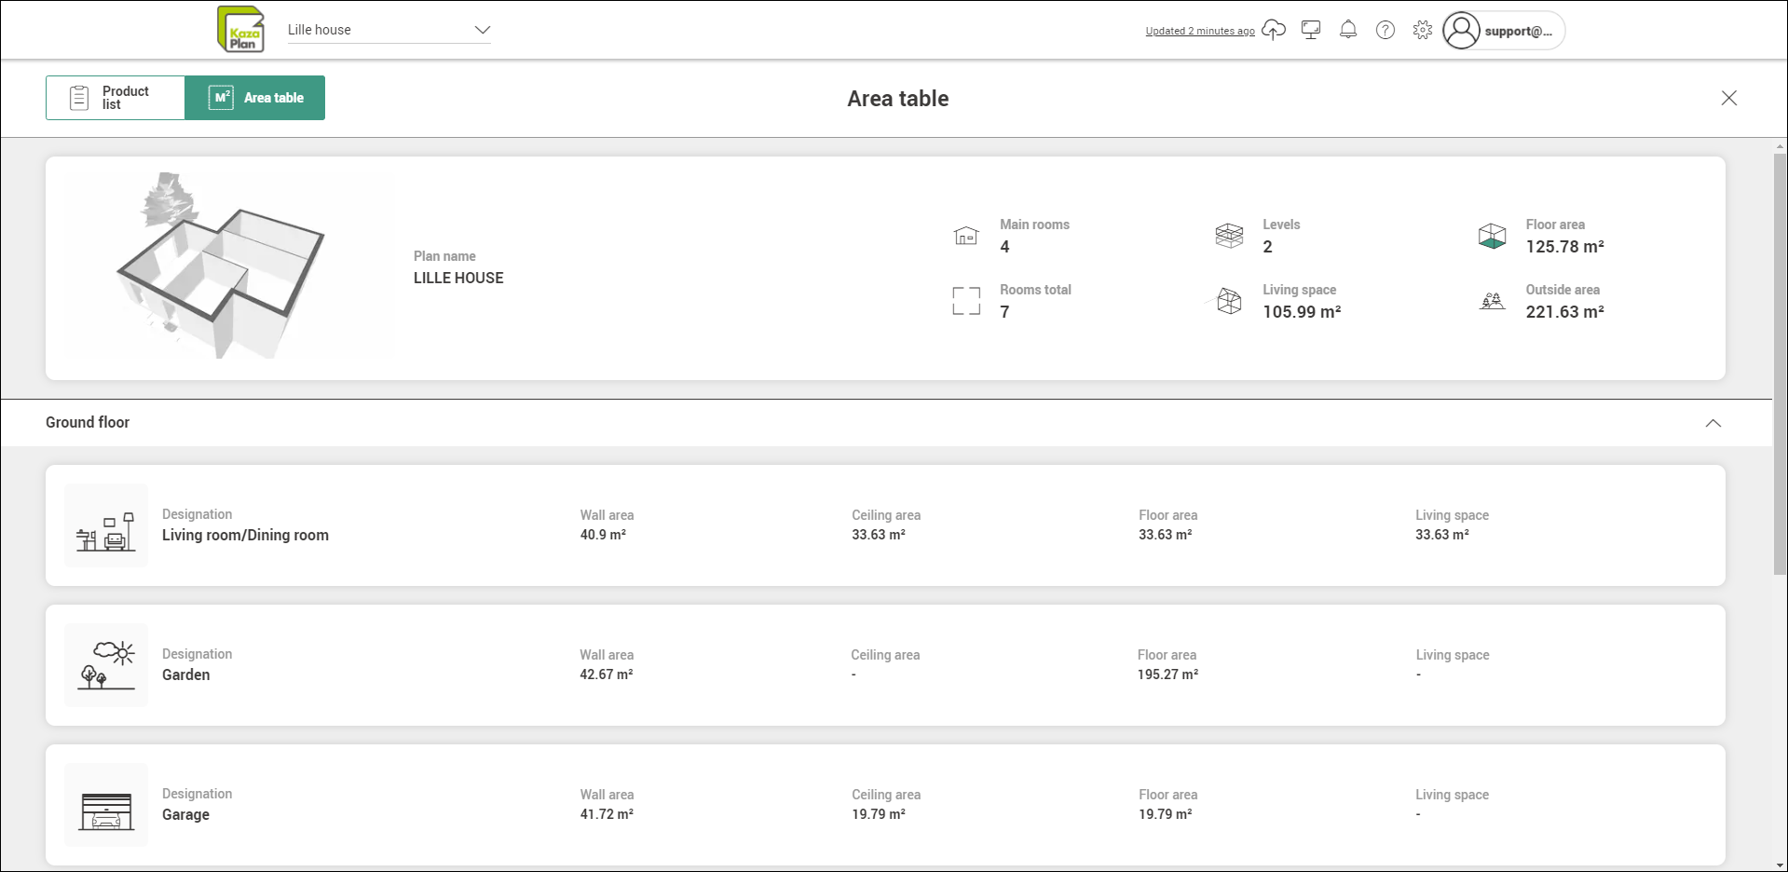Open the notifications bell
This screenshot has height=872, width=1788.
1348,30
